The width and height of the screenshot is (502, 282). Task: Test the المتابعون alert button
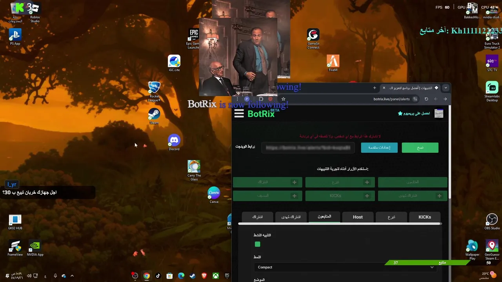click(x=413, y=182)
